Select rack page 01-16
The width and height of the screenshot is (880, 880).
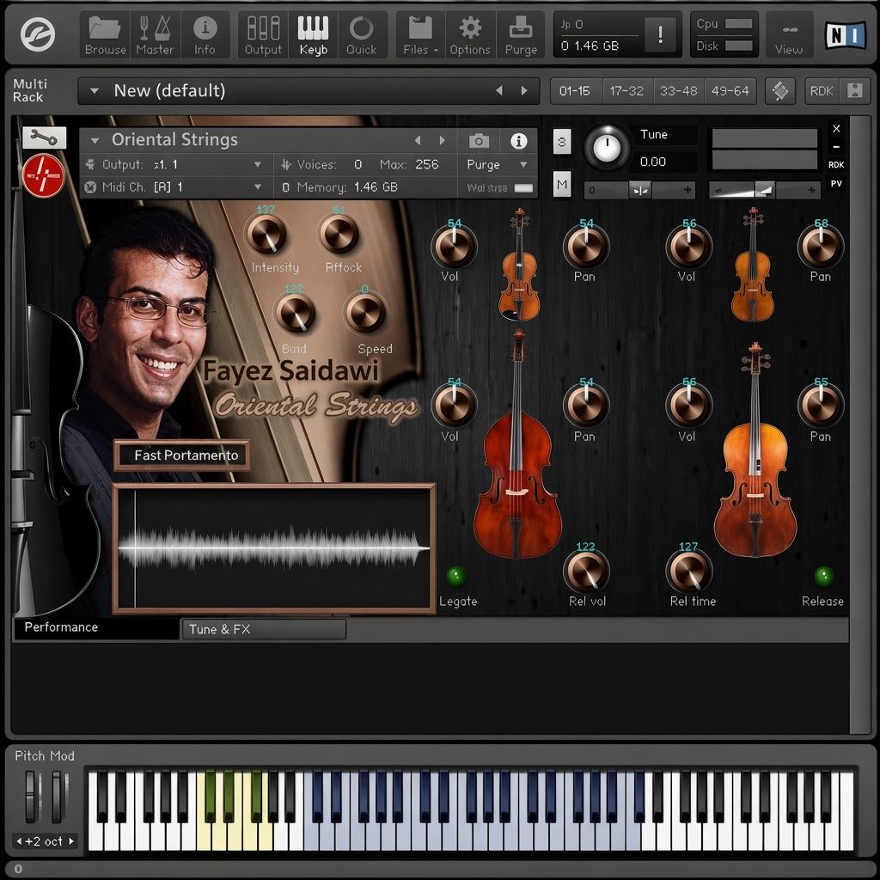pos(575,91)
